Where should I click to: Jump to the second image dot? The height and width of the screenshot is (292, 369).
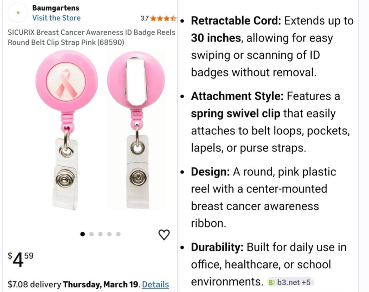pyautogui.click(x=91, y=234)
